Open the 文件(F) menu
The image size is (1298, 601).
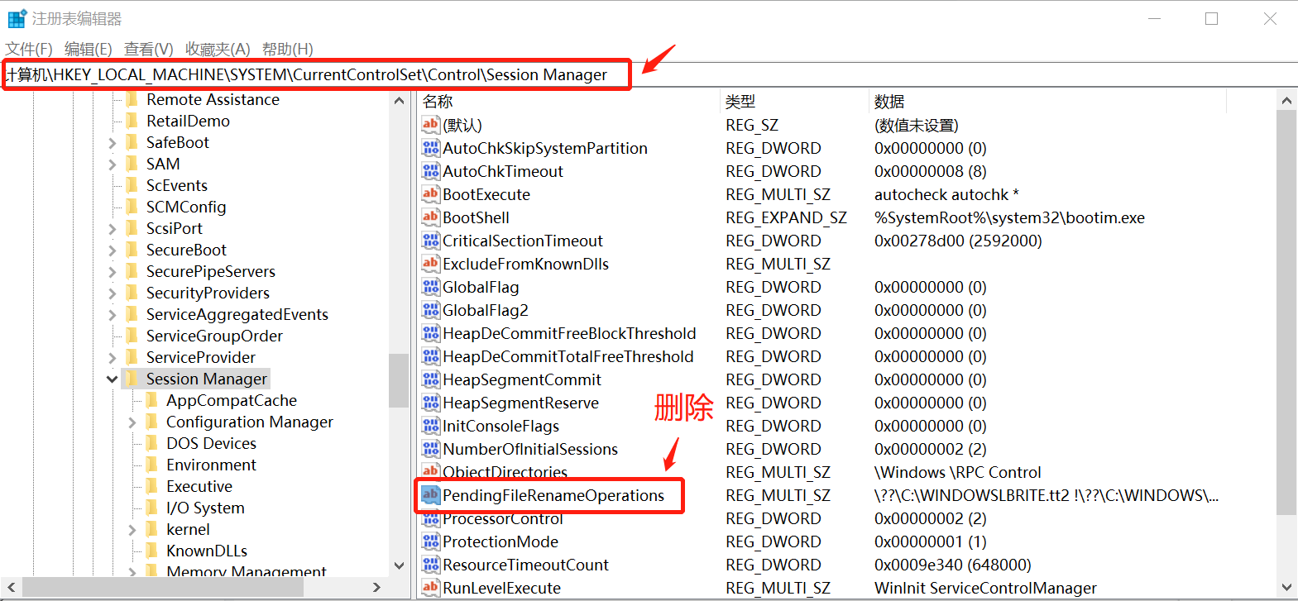point(29,49)
